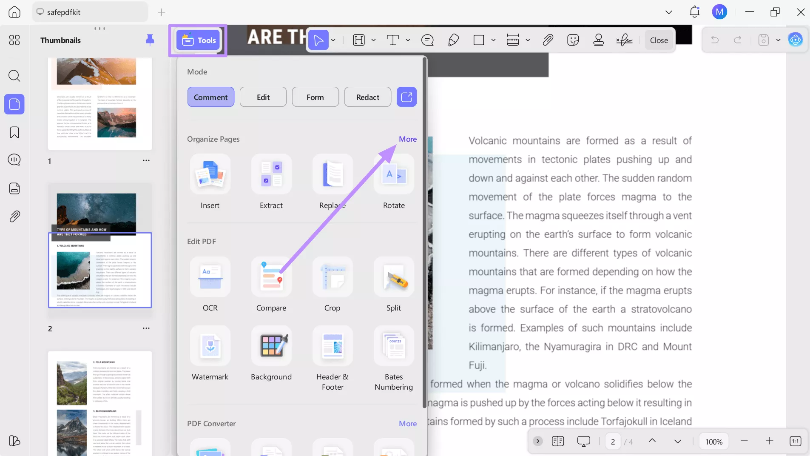Select the Pencil annotation tool
Viewport: 810px width, 456px height.
coord(453,40)
